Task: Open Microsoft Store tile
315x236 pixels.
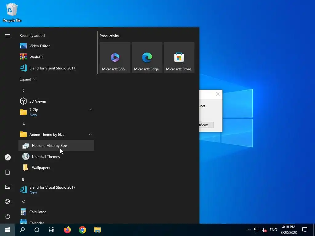Action: (179, 57)
